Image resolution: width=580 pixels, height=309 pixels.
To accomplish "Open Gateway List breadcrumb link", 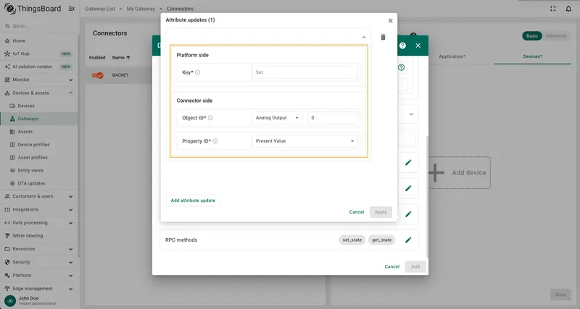I will pos(100,9).
